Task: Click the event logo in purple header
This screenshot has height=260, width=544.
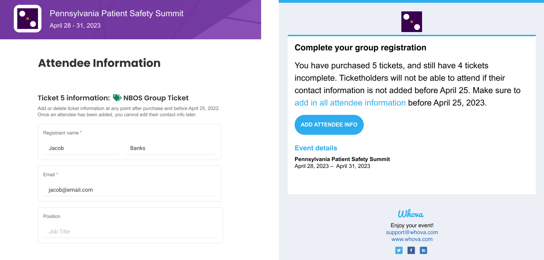Action: coord(28,19)
